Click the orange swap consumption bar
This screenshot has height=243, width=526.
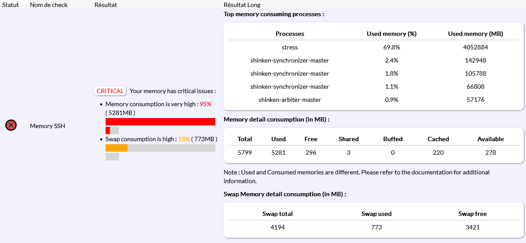click(117, 148)
